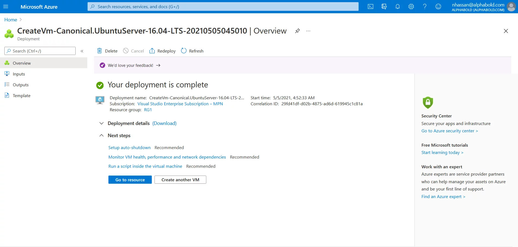Open Find an Azure expert link
This screenshot has width=518, height=247.
click(x=443, y=197)
